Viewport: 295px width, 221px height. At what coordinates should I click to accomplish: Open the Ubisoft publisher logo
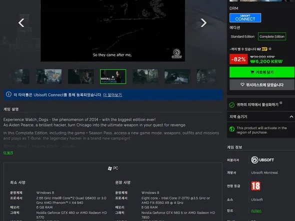click(262, 160)
